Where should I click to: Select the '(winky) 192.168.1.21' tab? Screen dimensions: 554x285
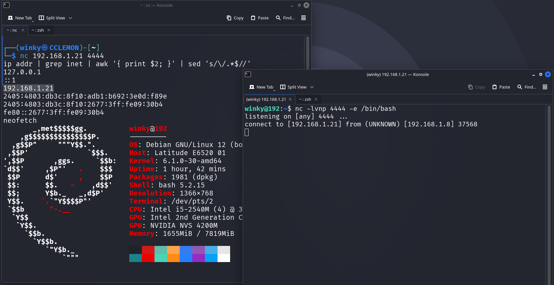pyautogui.click(x=266, y=100)
